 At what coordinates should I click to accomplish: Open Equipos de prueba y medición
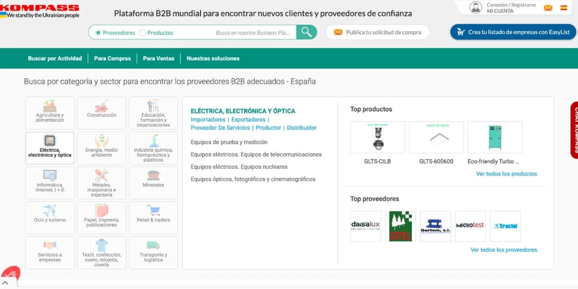tap(229, 142)
